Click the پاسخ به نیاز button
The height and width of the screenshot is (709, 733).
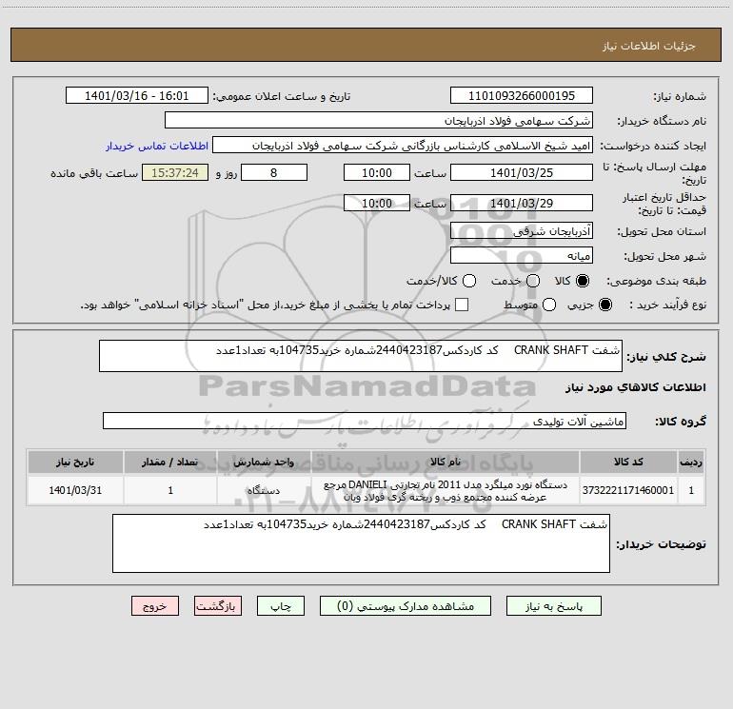click(554, 606)
